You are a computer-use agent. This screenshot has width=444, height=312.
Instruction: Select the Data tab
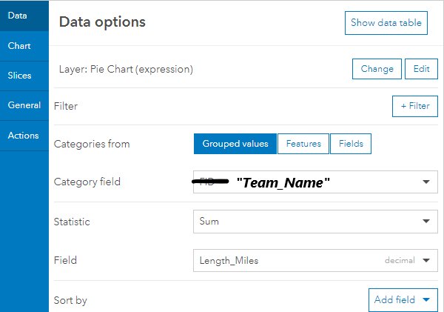[x=17, y=15]
